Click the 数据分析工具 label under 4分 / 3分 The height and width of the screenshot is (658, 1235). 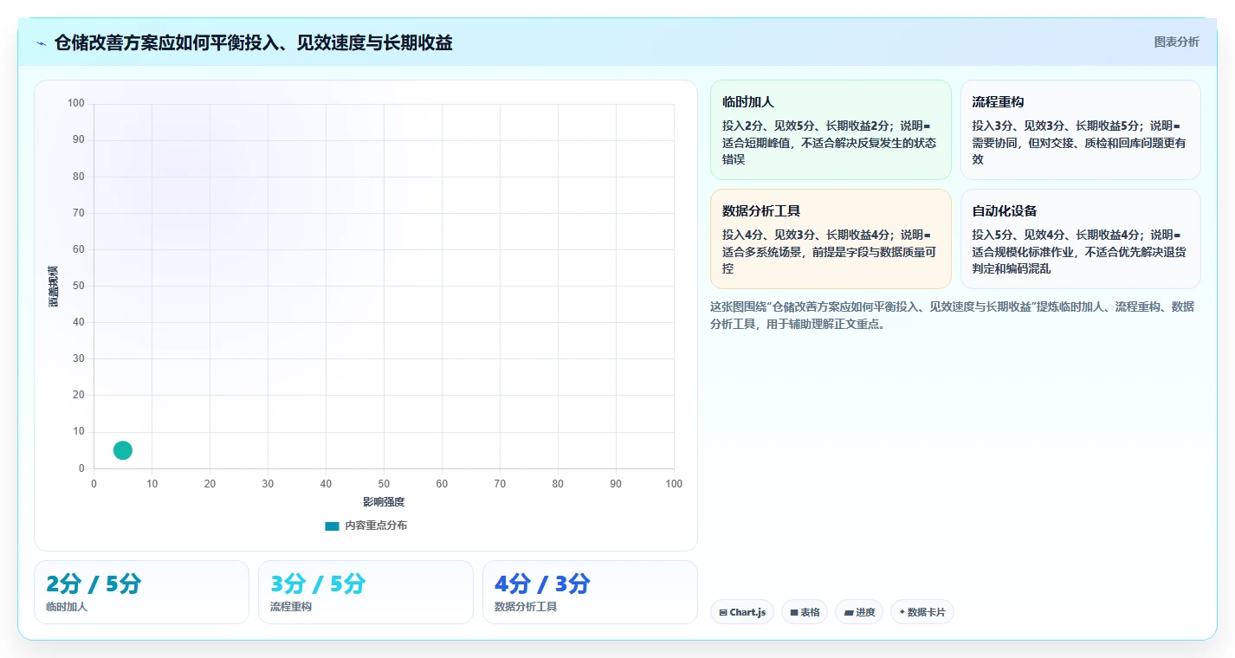pyautogui.click(x=526, y=607)
